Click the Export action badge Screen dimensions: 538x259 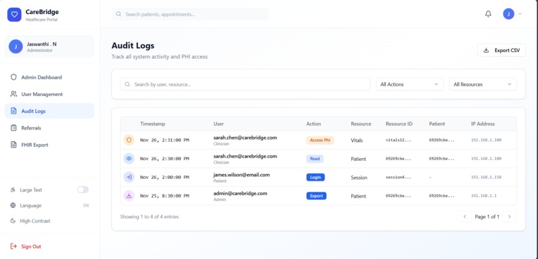click(x=316, y=196)
